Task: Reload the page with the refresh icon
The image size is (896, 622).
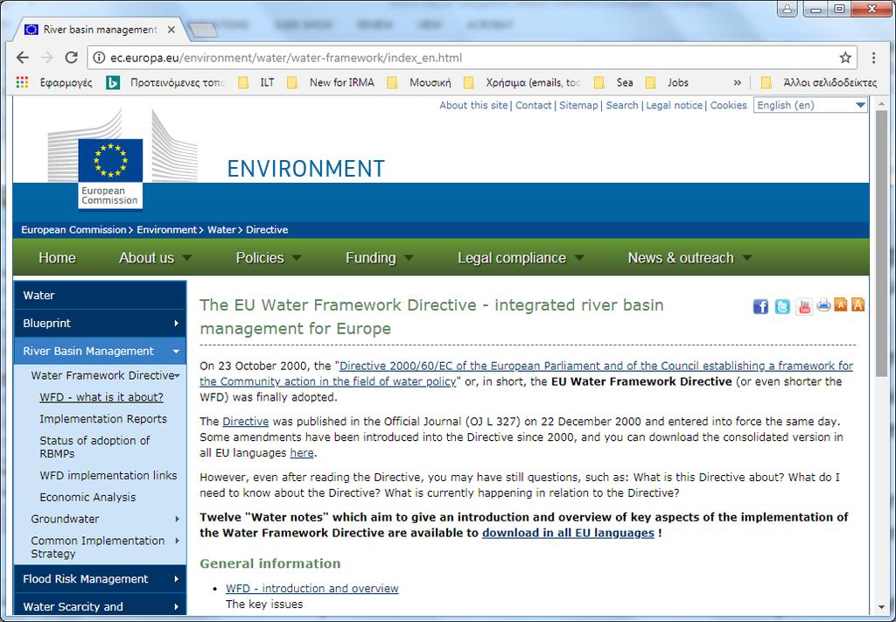Action: point(71,57)
